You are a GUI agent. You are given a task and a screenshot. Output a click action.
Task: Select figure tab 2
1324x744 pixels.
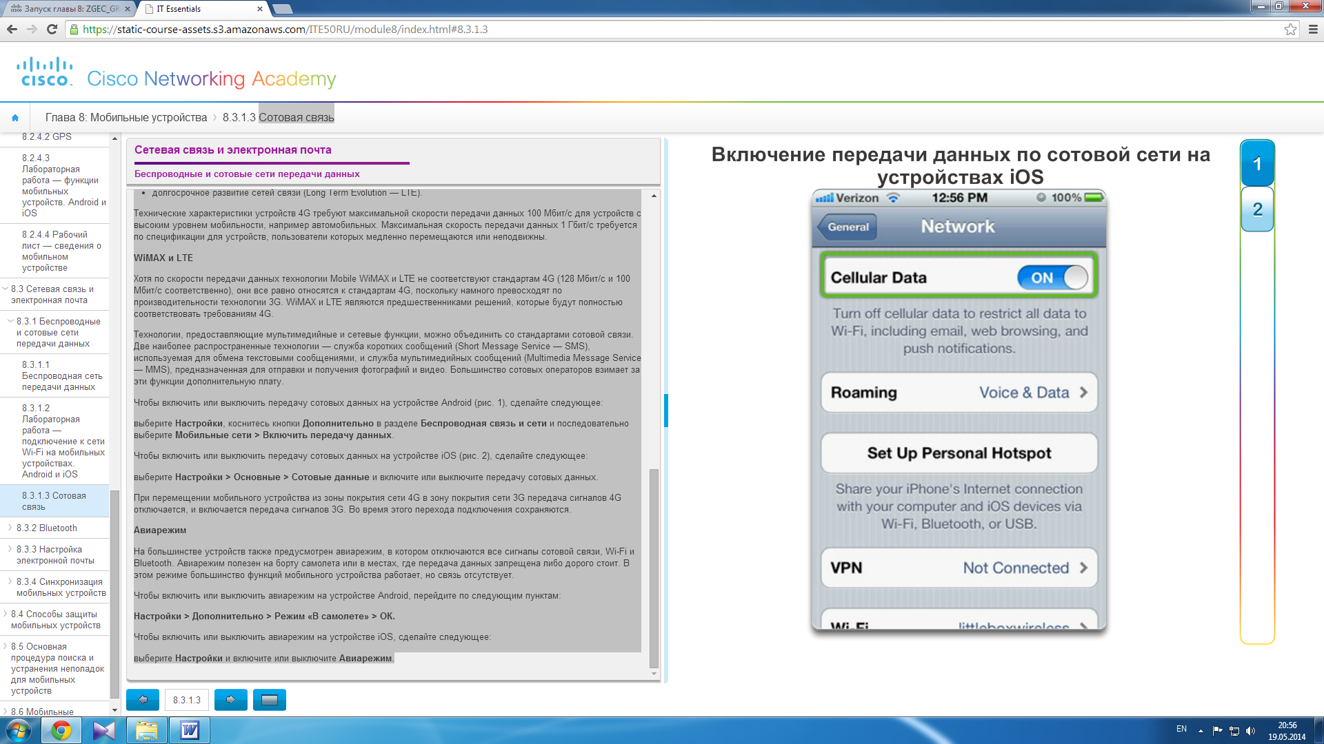tap(1257, 209)
